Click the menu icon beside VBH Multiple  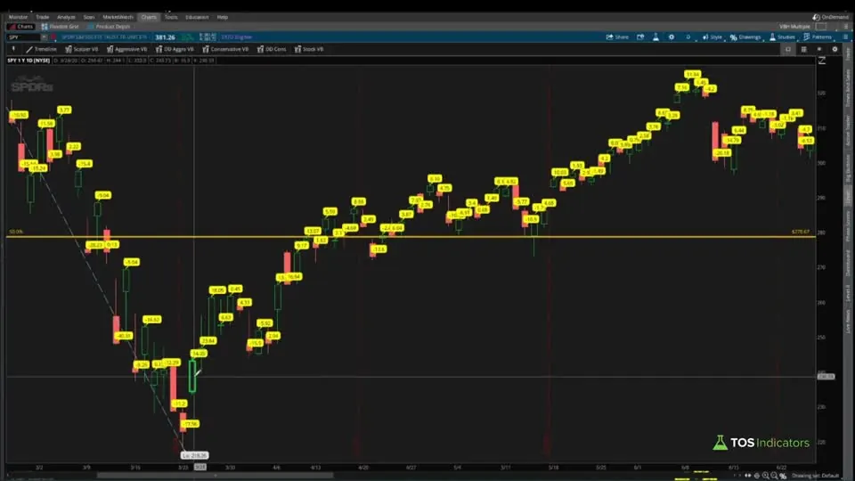[846, 26]
